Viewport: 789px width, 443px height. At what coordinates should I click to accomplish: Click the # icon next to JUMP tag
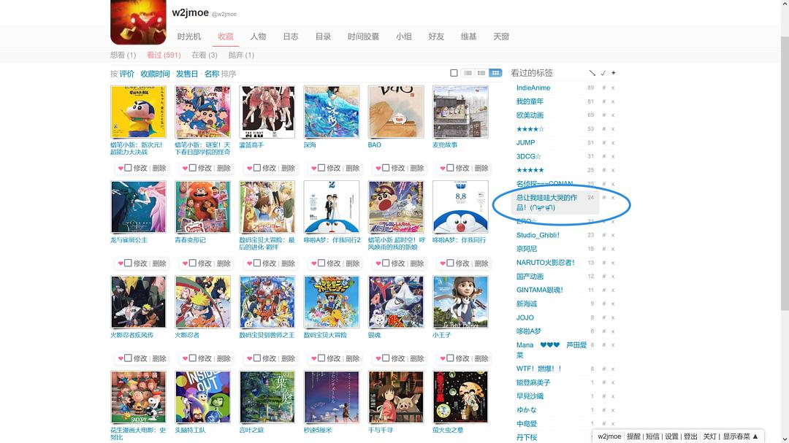[x=604, y=143]
